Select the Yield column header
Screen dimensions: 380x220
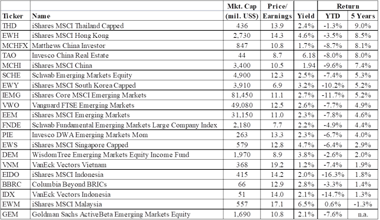coord(306,16)
